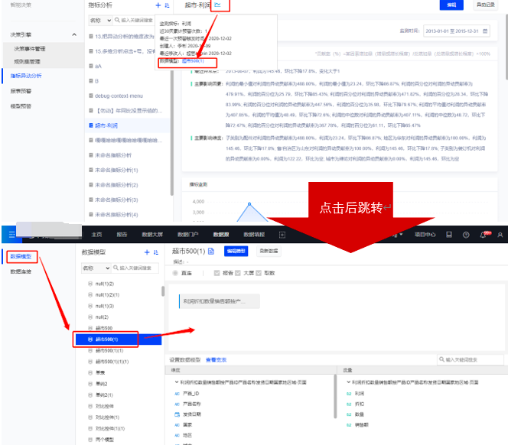Open the dropdown arrow left of 项目中心

[402, 235]
